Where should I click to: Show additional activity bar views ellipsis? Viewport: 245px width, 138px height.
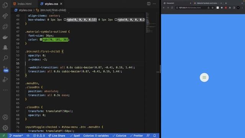pos(5,90)
